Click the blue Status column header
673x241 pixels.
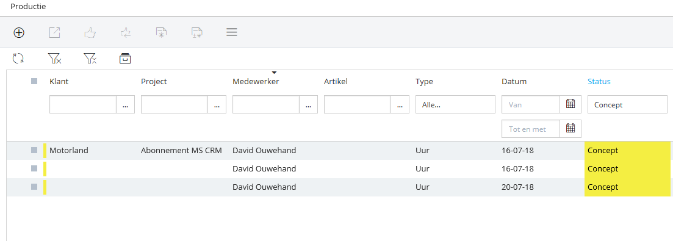coord(599,82)
